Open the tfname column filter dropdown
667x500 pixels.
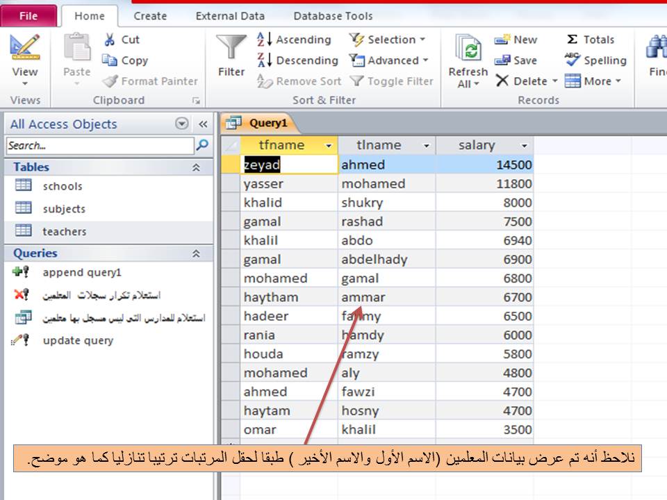329,145
